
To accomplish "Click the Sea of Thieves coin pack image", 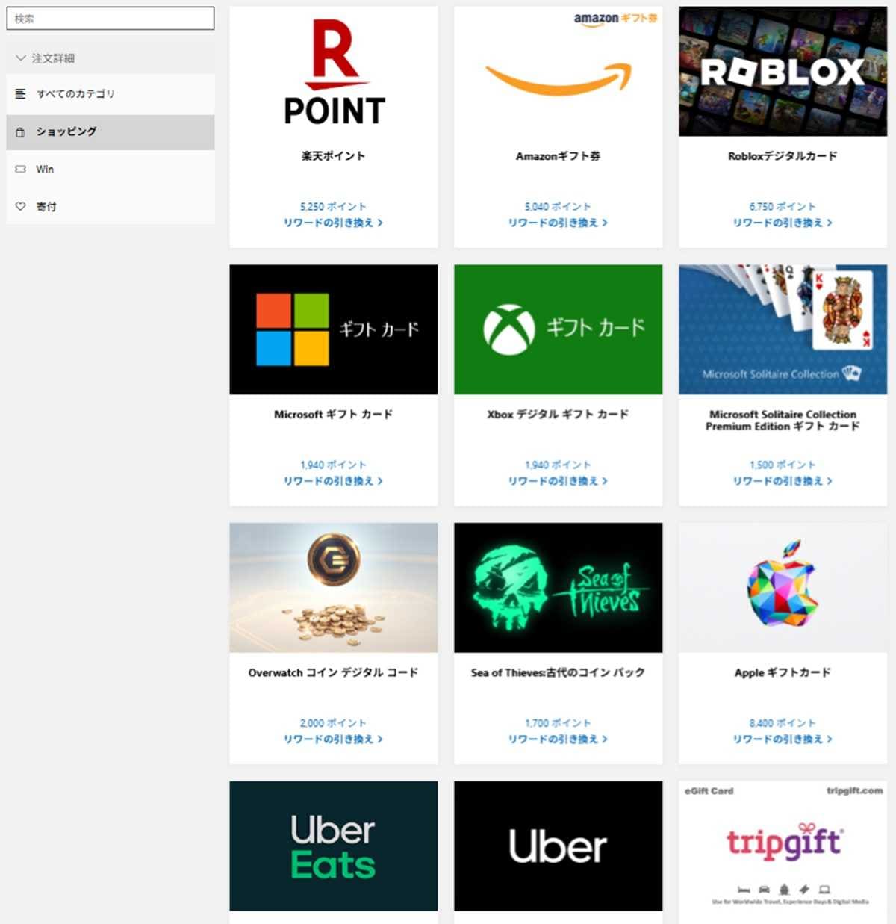I will (558, 587).
